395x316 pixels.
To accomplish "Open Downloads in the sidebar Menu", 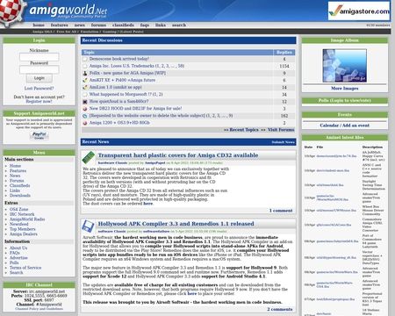I will coord(20,196).
